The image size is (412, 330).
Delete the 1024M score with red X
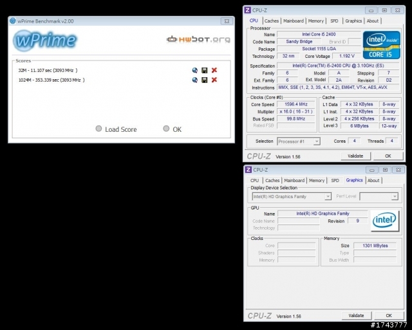point(214,80)
